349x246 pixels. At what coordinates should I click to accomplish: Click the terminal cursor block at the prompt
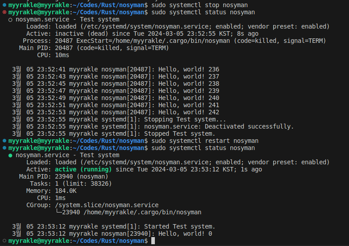(153, 241)
